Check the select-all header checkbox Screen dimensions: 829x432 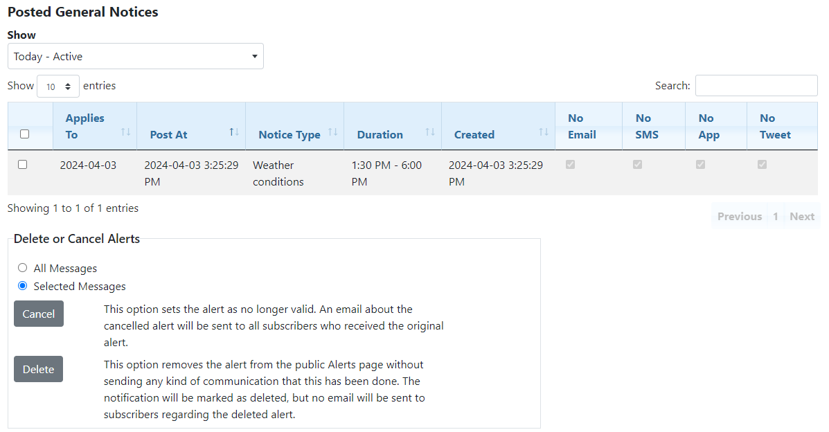pos(25,134)
